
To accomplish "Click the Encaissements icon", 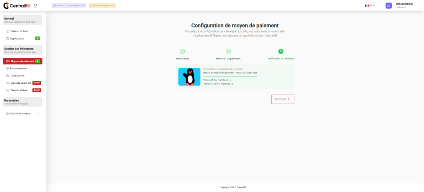I will (x=7, y=69).
